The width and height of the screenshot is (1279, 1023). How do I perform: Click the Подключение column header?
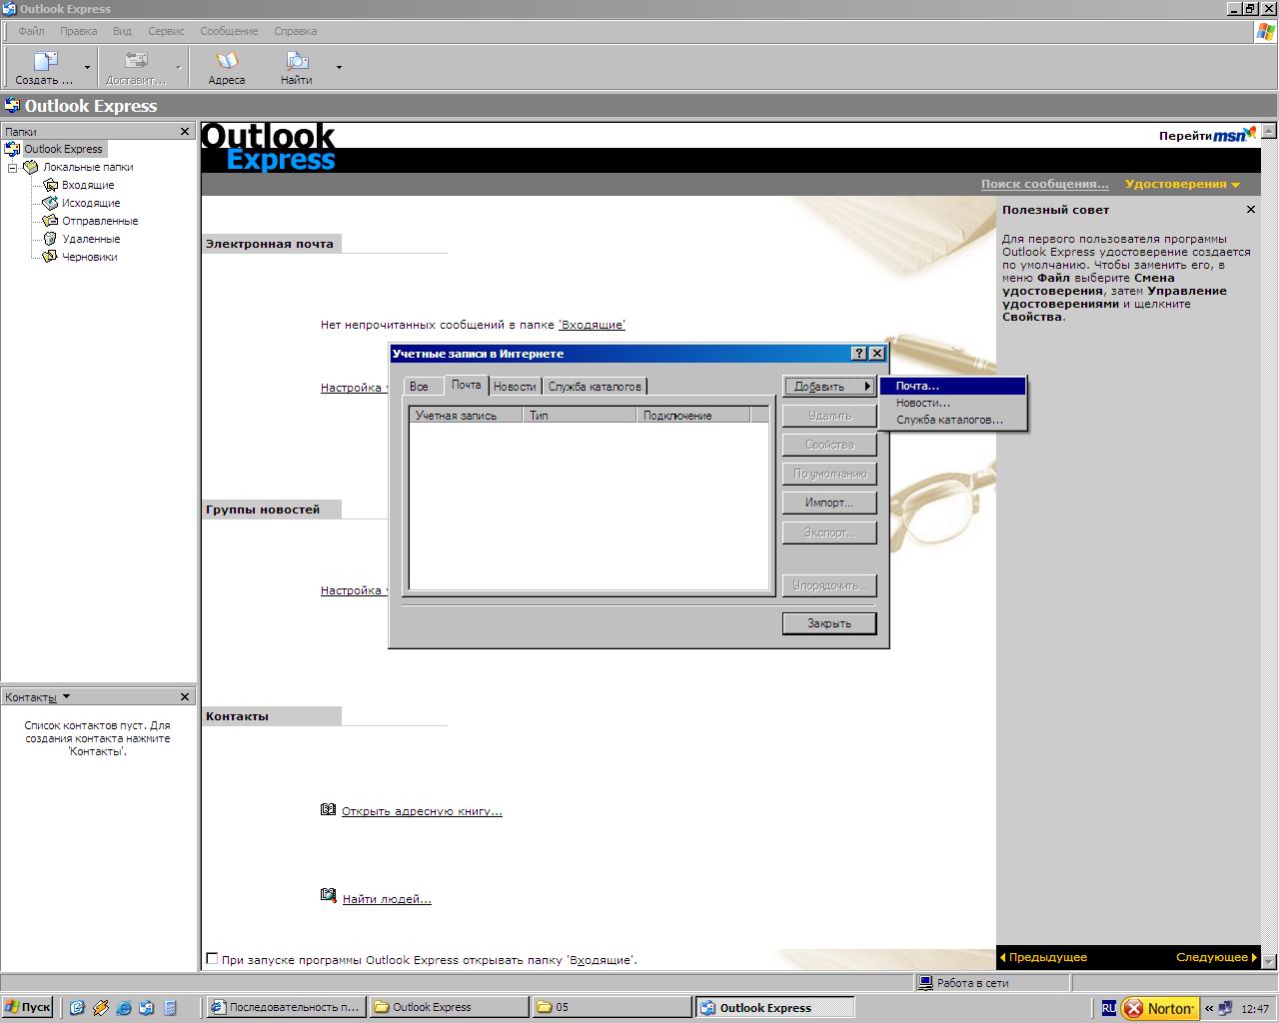click(693, 416)
